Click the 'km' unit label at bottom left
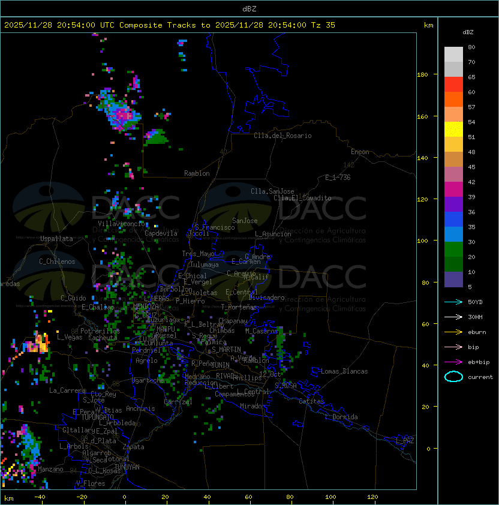This screenshot has width=499, height=505. click(x=9, y=498)
